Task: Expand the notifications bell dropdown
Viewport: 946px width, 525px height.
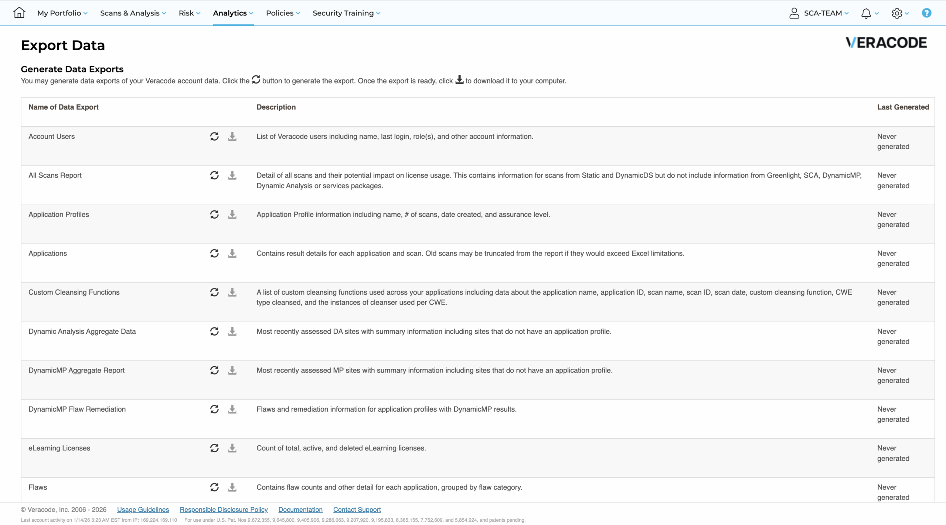Action: 869,13
